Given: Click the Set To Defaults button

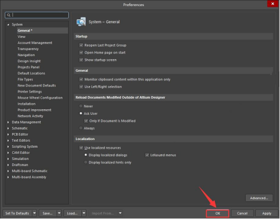Looking at the screenshot, I should pyautogui.click(x=18, y=213).
